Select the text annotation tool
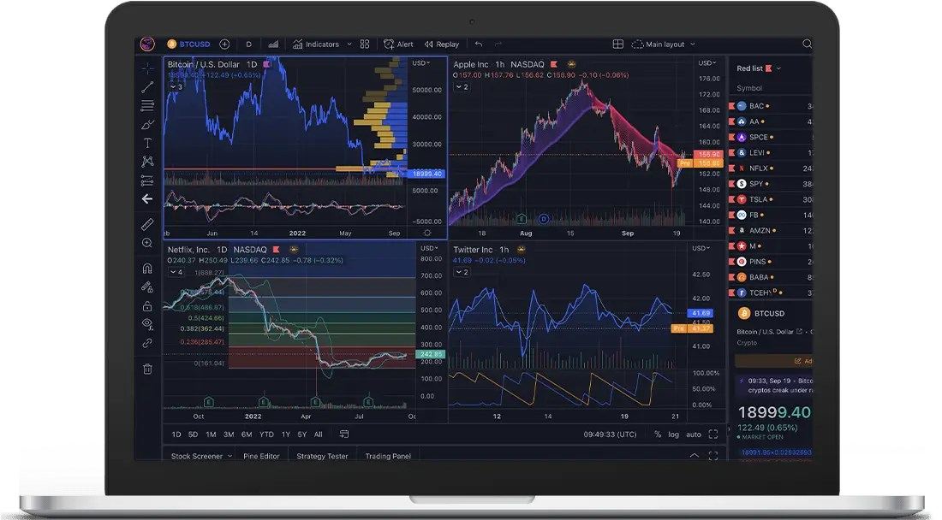 click(147, 143)
